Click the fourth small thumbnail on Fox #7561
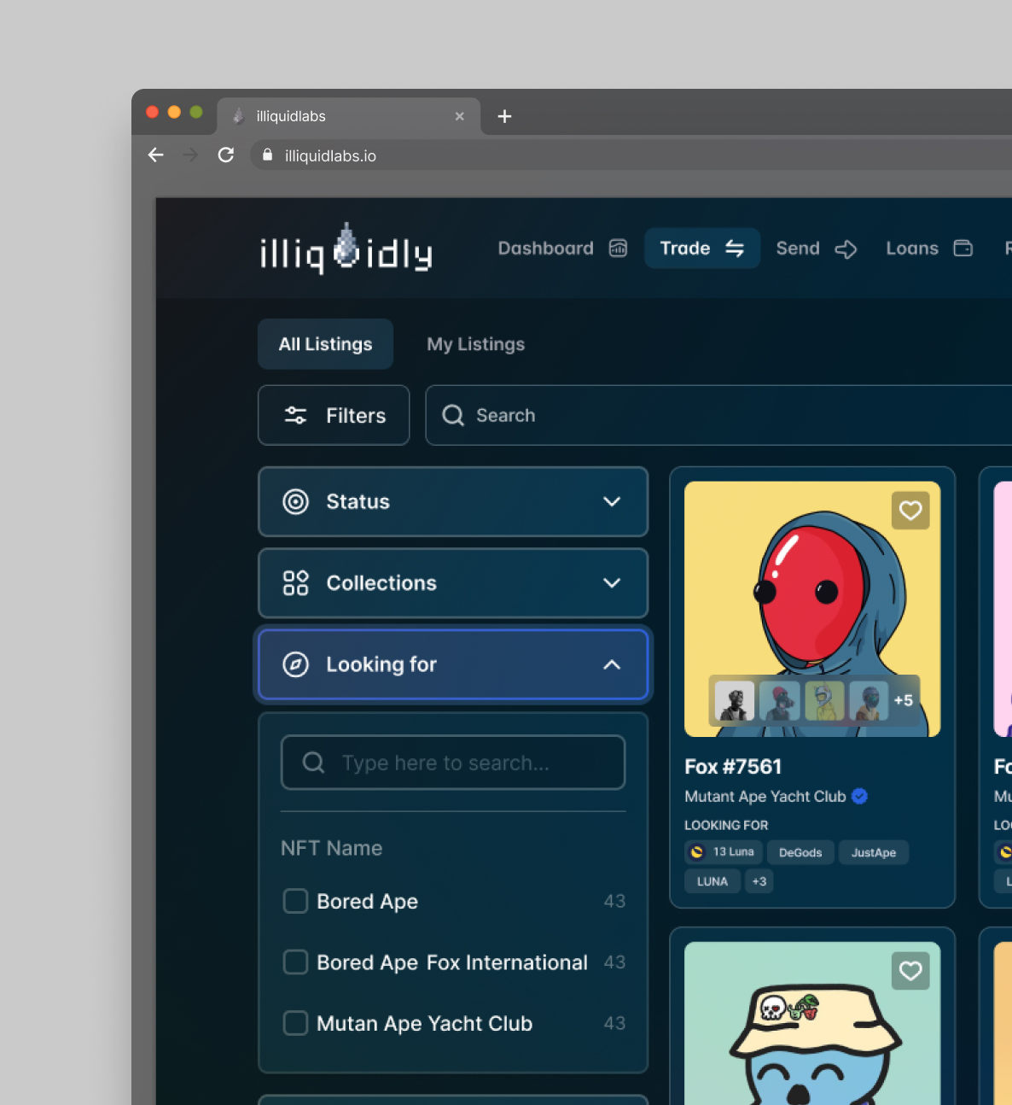The width and height of the screenshot is (1012, 1105). [x=869, y=700]
